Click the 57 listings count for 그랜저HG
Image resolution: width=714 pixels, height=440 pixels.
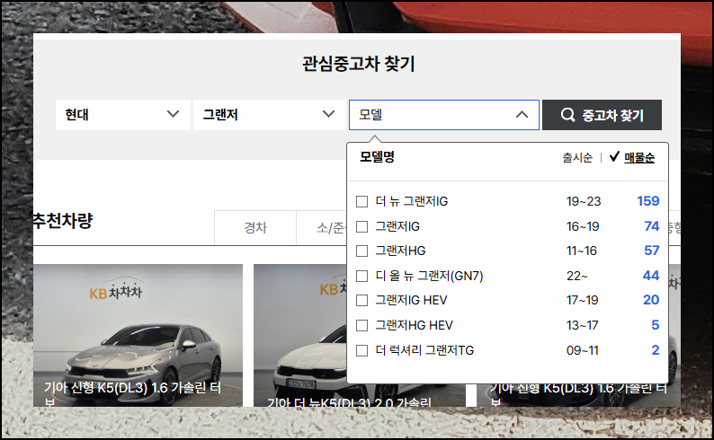click(652, 251)
